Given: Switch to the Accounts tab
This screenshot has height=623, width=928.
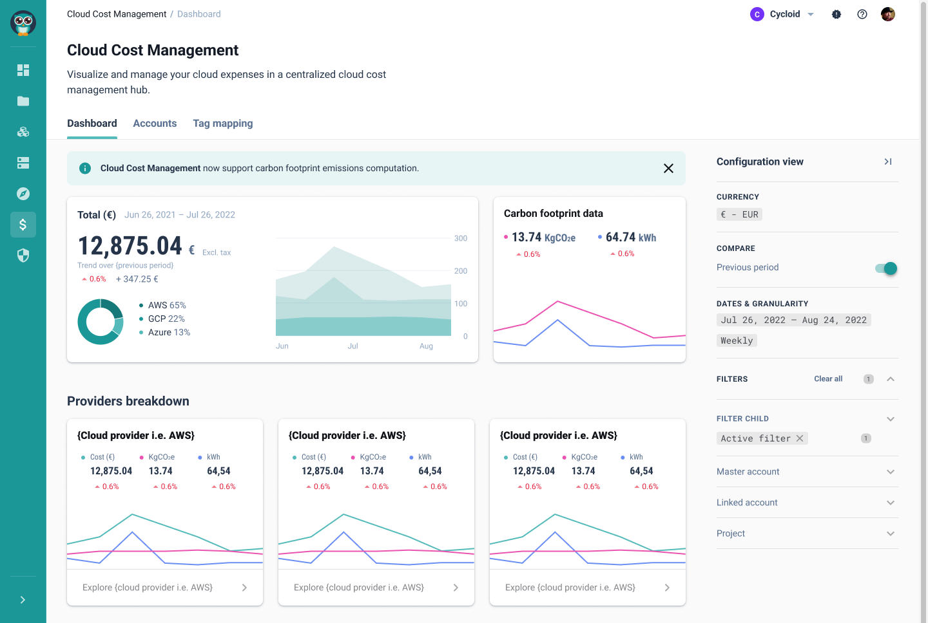Looking at the screenshot, I should coord(155,123).
